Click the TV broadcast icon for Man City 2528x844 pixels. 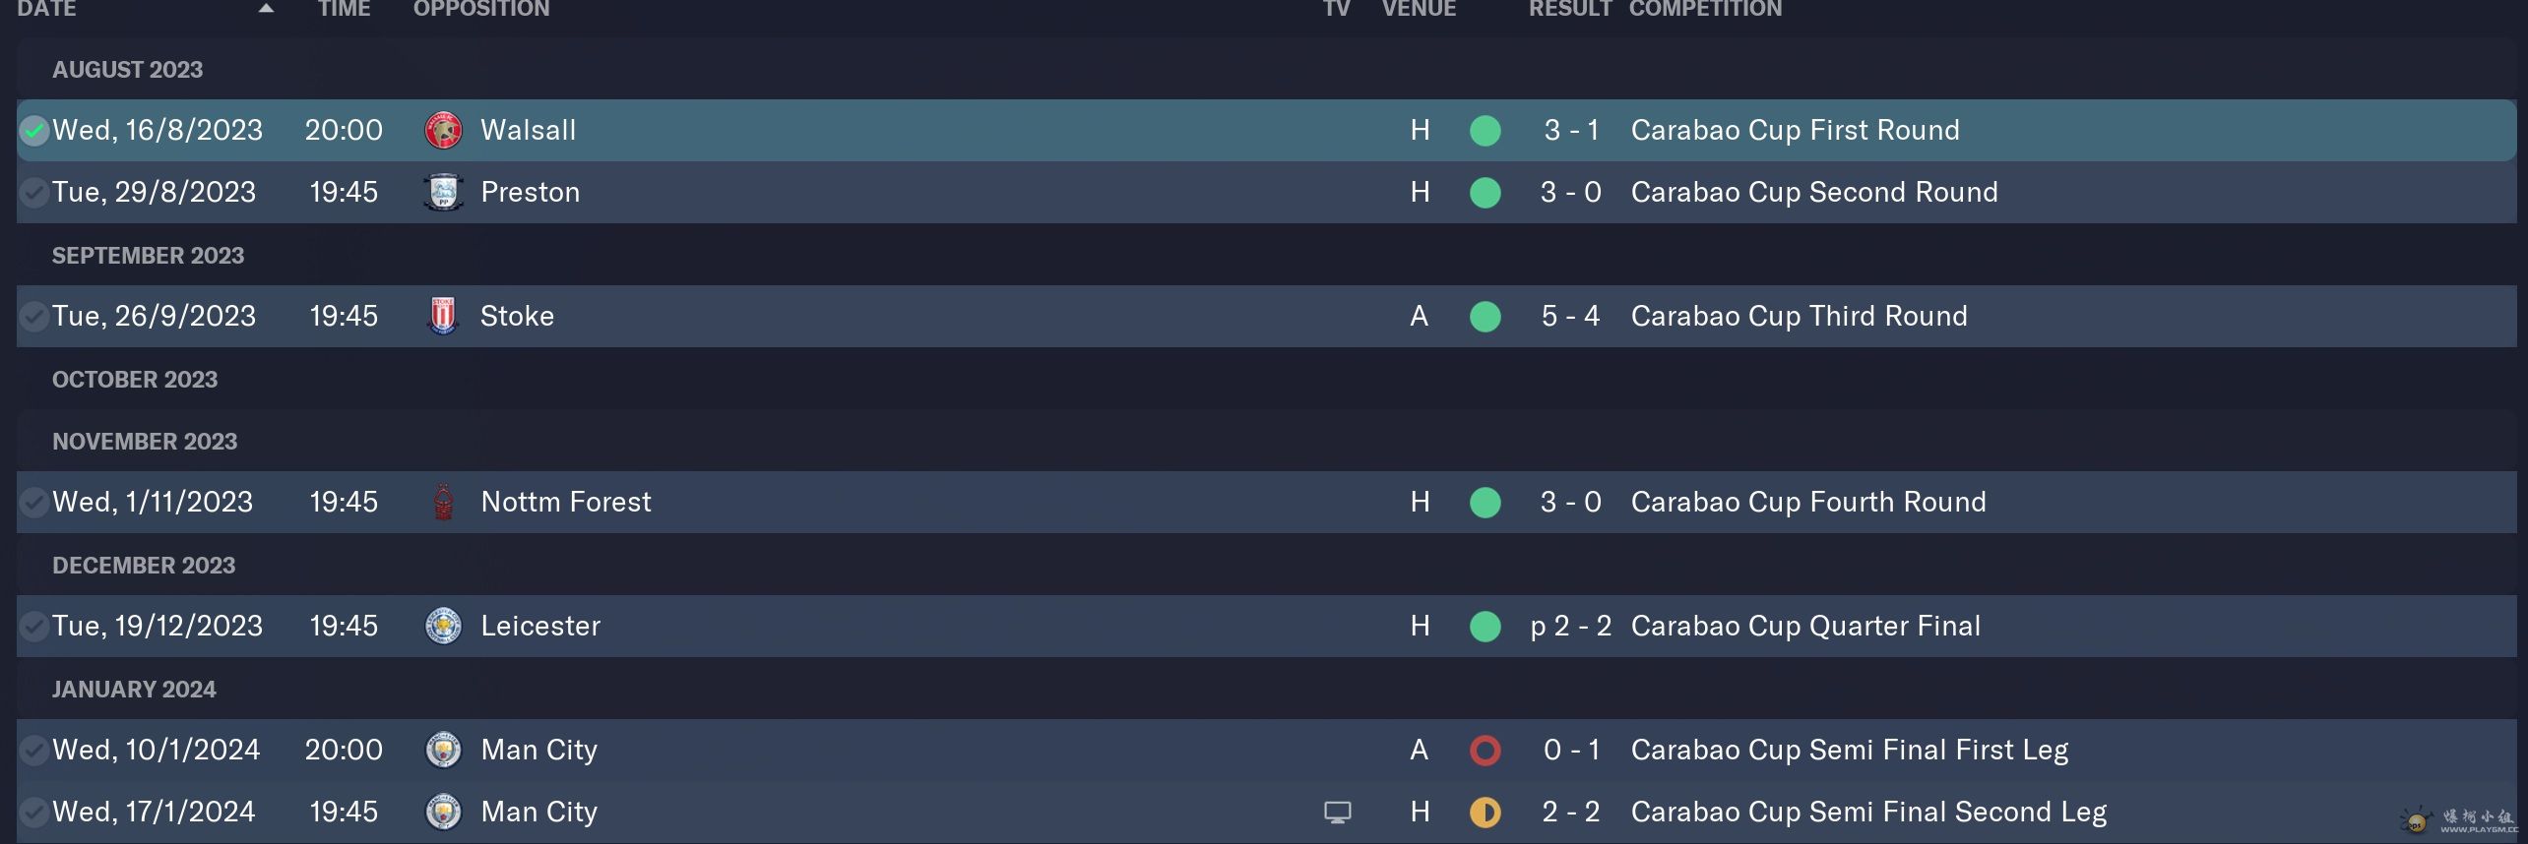point(1337,812)
